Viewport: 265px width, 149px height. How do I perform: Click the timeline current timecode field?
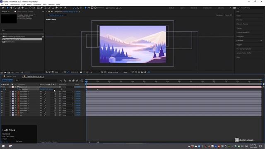[x=7, y=80]
